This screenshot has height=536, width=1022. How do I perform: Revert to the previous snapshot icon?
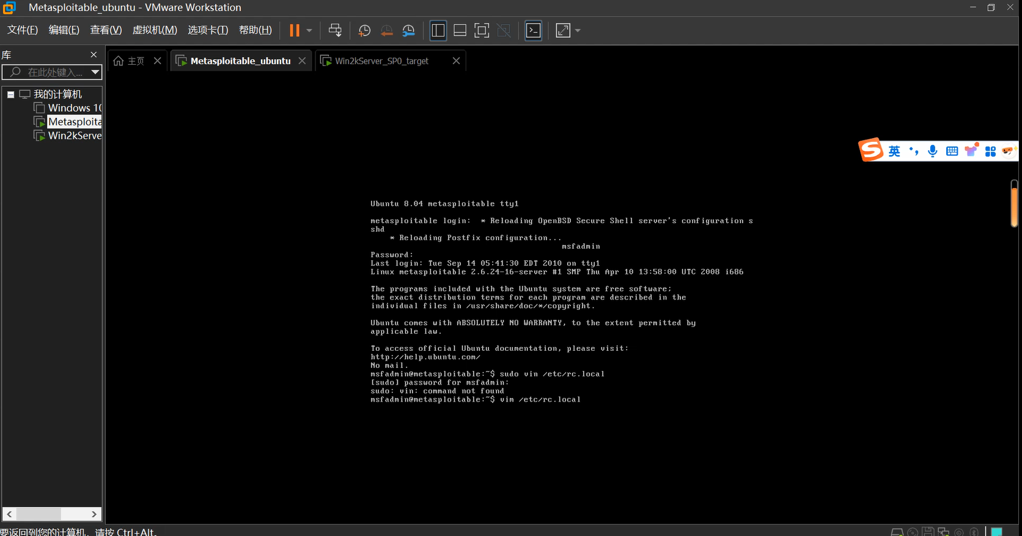[386, 31]
